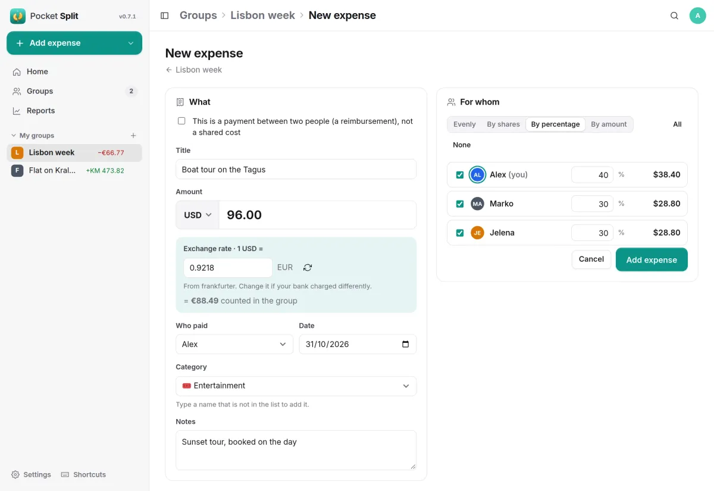Switch to the By shares tab
Image resolution: width=714 pixels, height=491 pixels.
503,124
